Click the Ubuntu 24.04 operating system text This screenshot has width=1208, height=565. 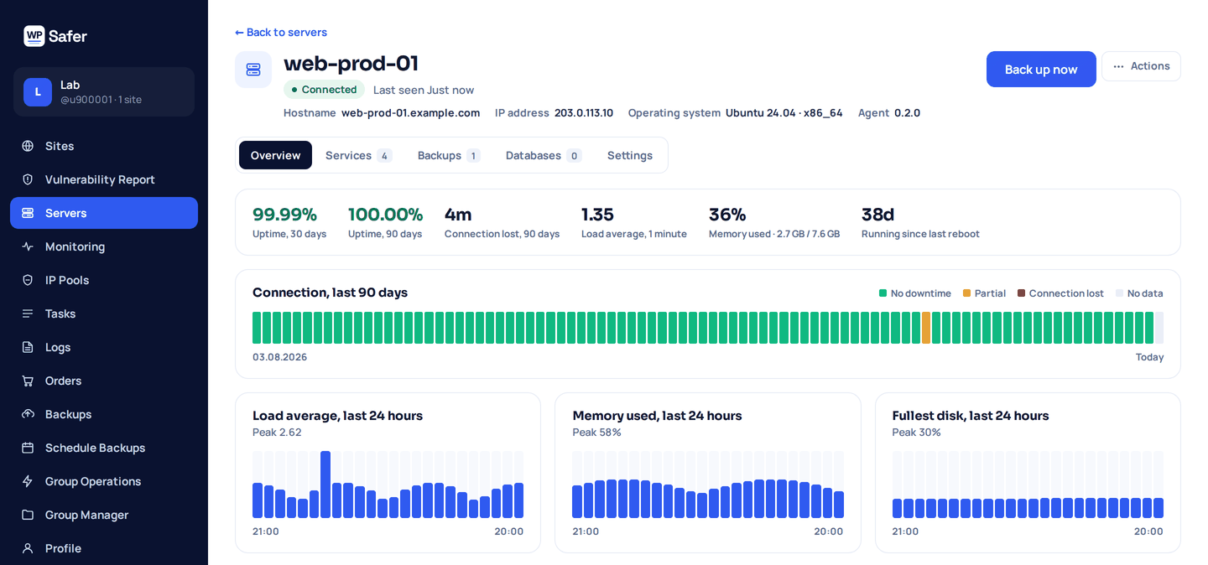[784, 113]
